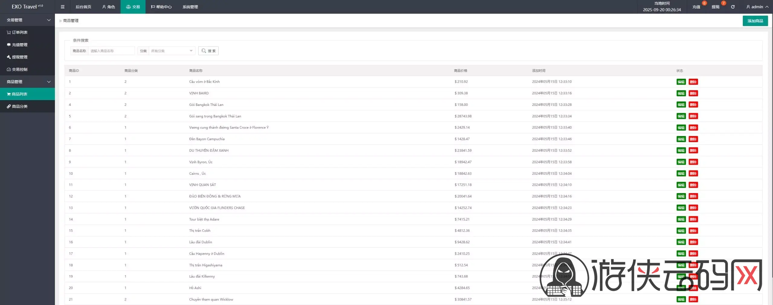
Task: Click the refresh icon in top bar
Action: 733,7
